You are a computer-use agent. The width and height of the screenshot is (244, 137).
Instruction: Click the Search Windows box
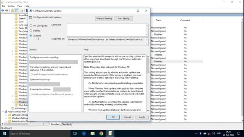(40, 134)
